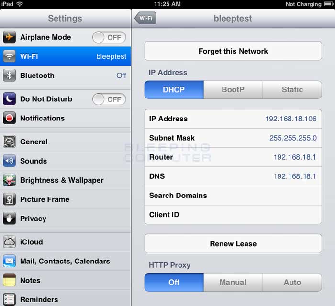Tap Forget this Network button
The height and width of the screenshot is (306, 335).
coord(233,51)
